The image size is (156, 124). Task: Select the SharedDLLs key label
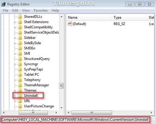33,17
